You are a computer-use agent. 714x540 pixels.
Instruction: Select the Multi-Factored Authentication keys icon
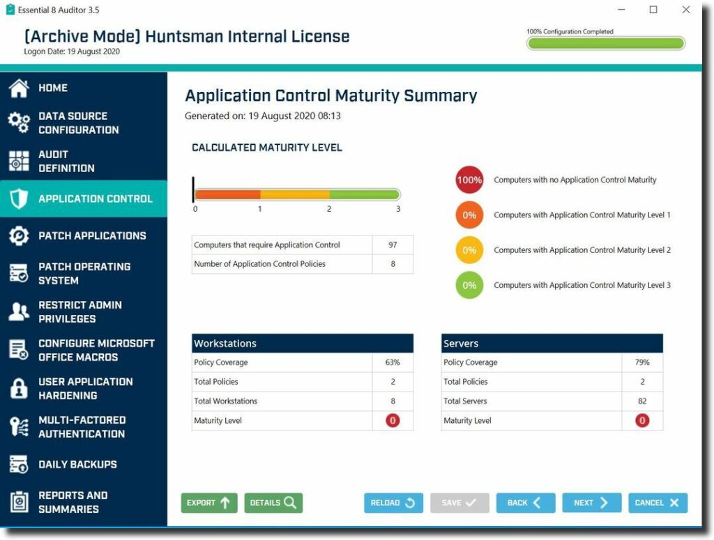[x=21, y=426]
